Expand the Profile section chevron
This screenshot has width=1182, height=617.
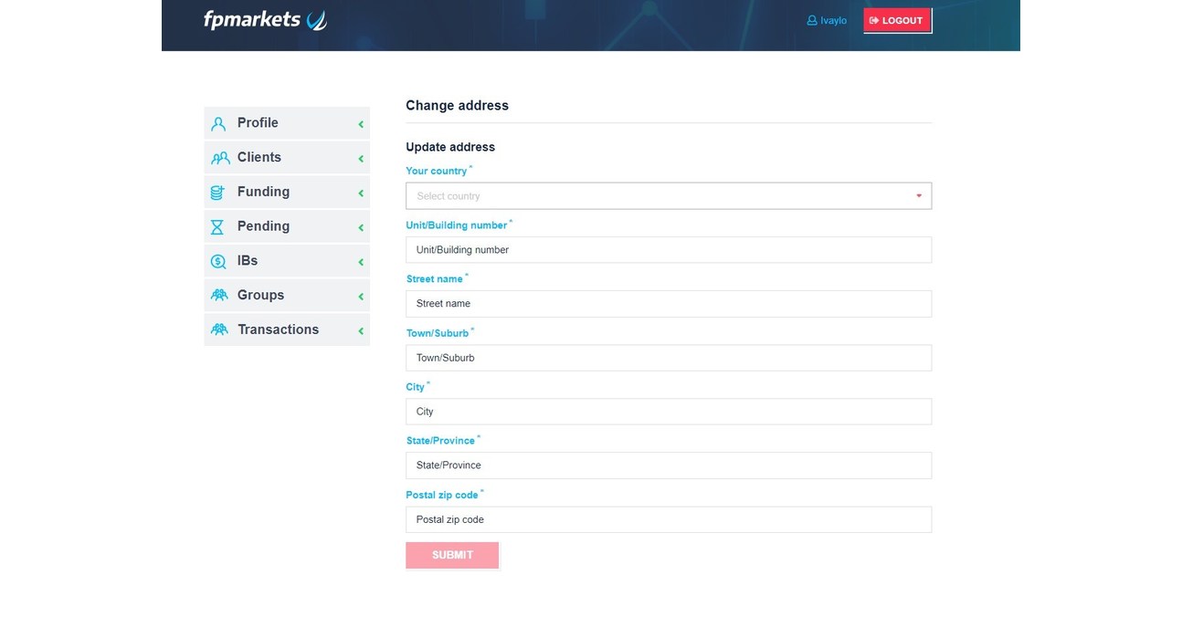click(x=360, y=122)
